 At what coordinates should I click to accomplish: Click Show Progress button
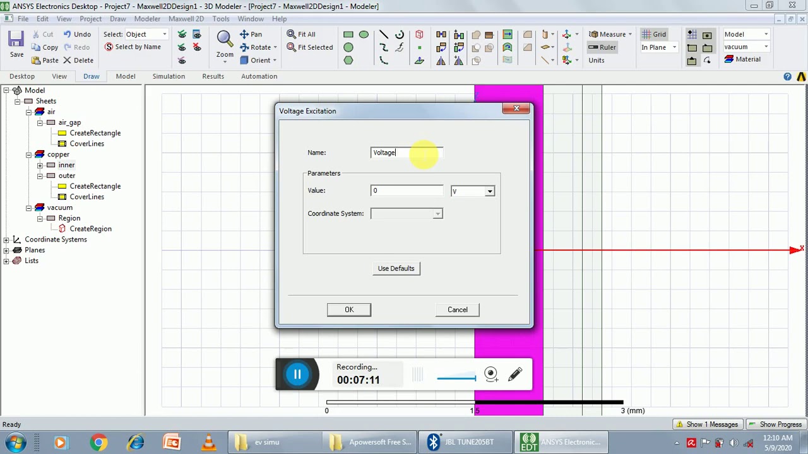[775, 424]
